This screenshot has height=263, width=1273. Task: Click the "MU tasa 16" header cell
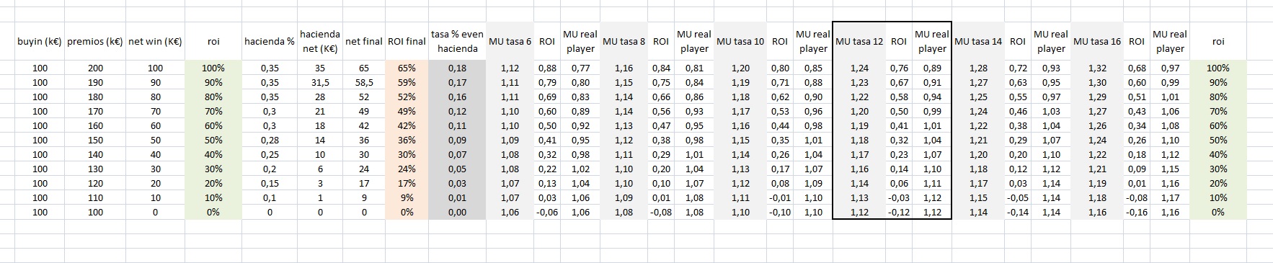(1097, 42)
